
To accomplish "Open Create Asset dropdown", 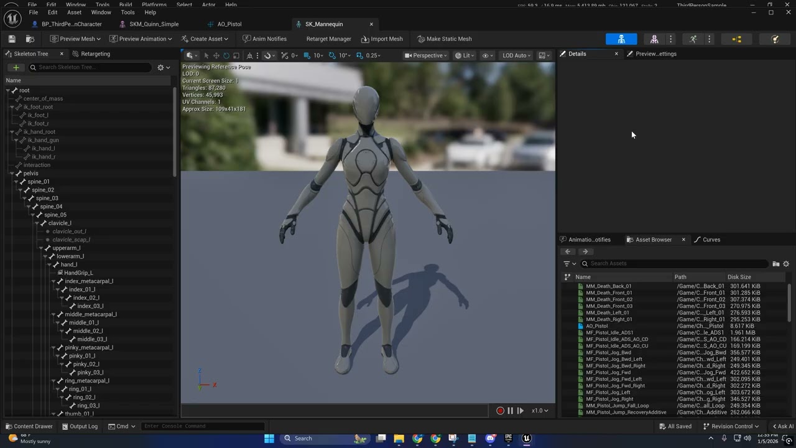I will pyautogui.click(x=204, y=39).
